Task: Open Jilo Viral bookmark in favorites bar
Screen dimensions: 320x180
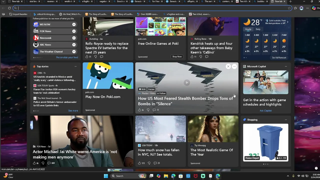Action: point(70,14)
